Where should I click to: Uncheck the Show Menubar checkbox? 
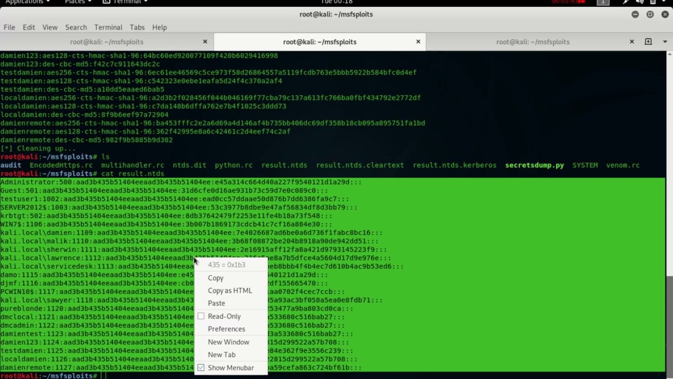point(201,368)
